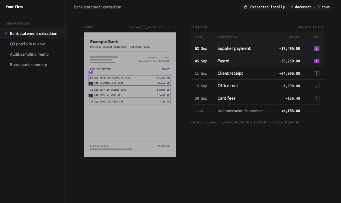Click the −186.40 amount in the extracted table

(293, 98)
